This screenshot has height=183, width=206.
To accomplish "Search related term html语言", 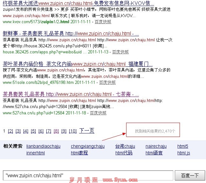I will point(154,153).
